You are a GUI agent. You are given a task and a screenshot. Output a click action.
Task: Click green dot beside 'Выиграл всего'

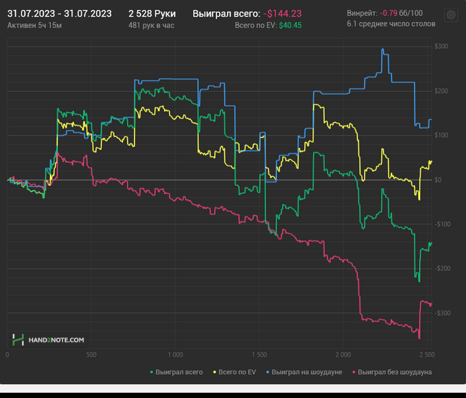click(152, 373)
